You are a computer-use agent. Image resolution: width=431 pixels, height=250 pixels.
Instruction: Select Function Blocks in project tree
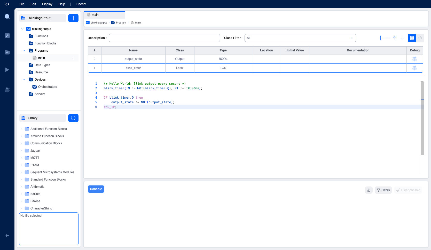tap(45, 43)
